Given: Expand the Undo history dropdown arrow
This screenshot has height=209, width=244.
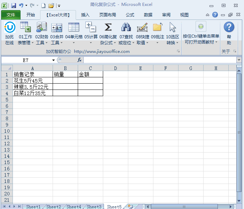Looking at the screenshot, I should 26,6.
